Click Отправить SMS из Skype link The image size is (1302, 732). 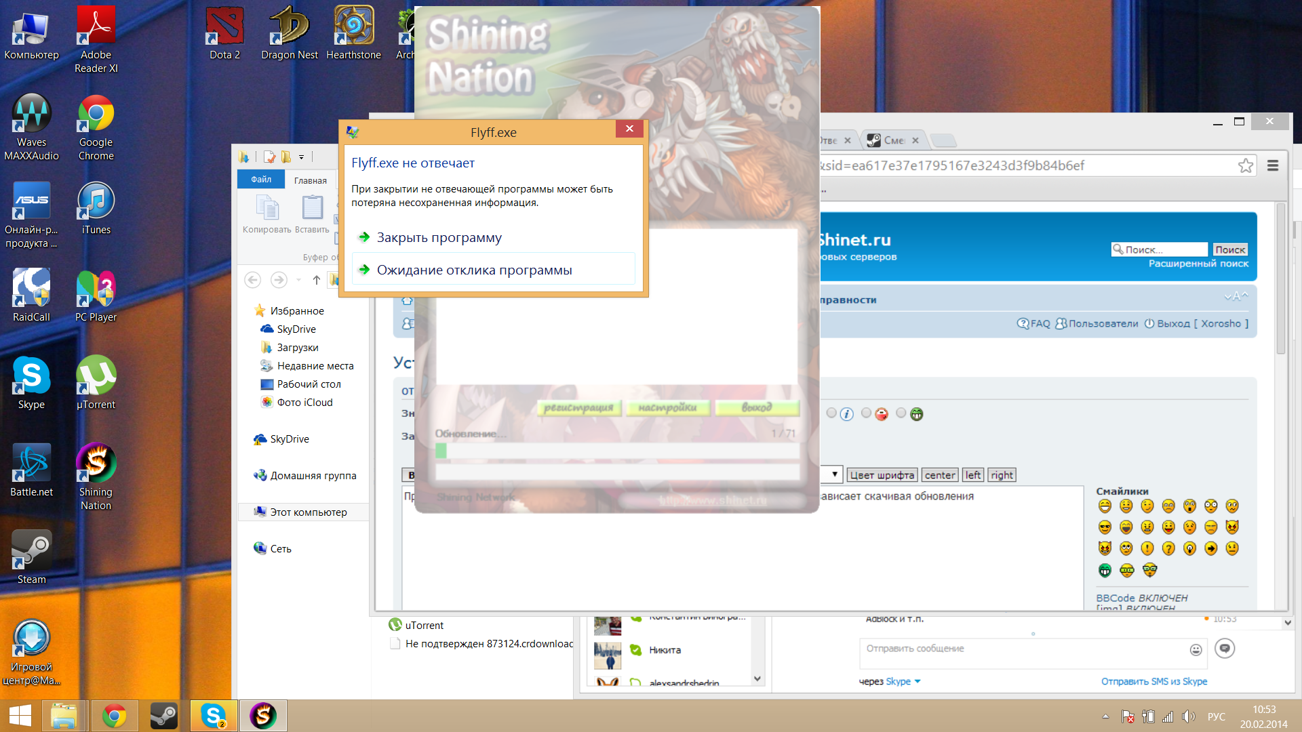pyautogui.click(x=1153, y=681)
